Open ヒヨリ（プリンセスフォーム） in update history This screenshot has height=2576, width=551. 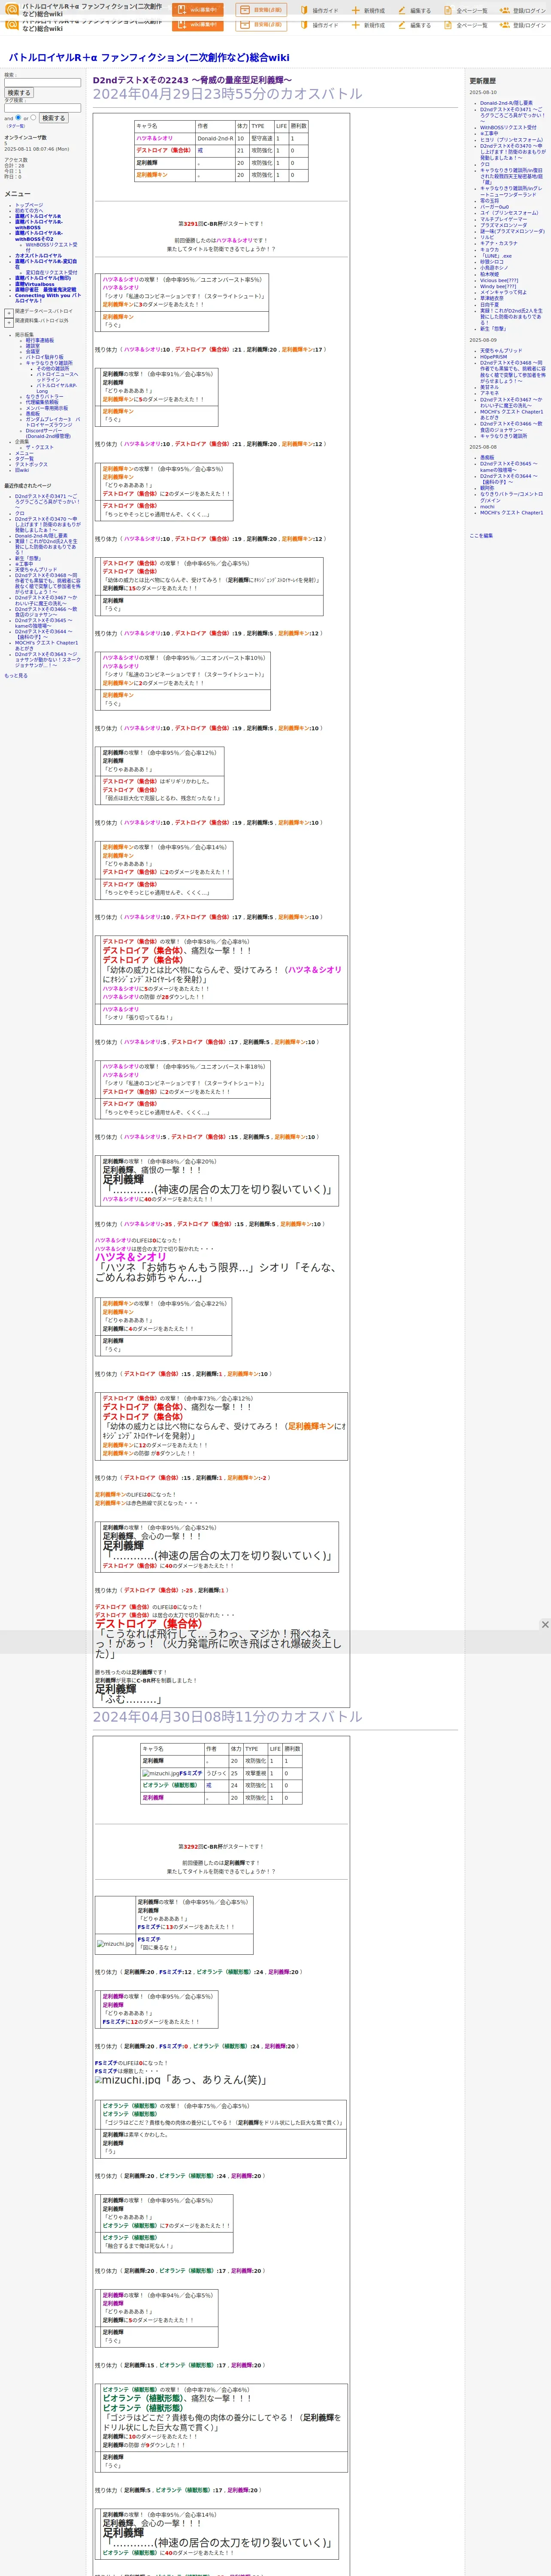click(x=511, y=140)
